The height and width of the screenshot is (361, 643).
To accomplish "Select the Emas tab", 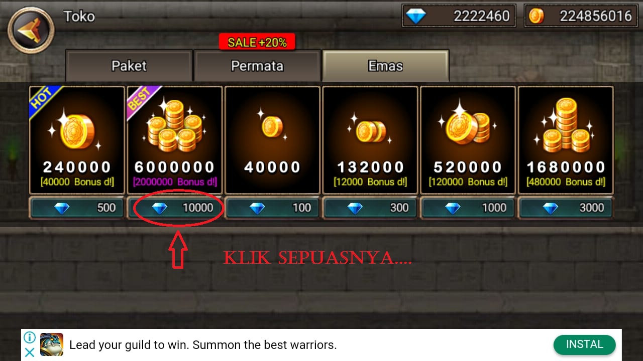I will click(x=386, y=66).
